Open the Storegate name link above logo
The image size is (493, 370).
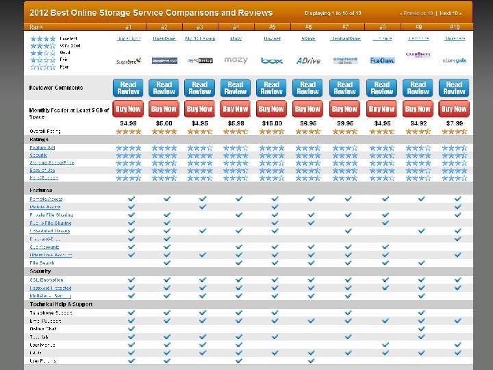coord(455,38)
